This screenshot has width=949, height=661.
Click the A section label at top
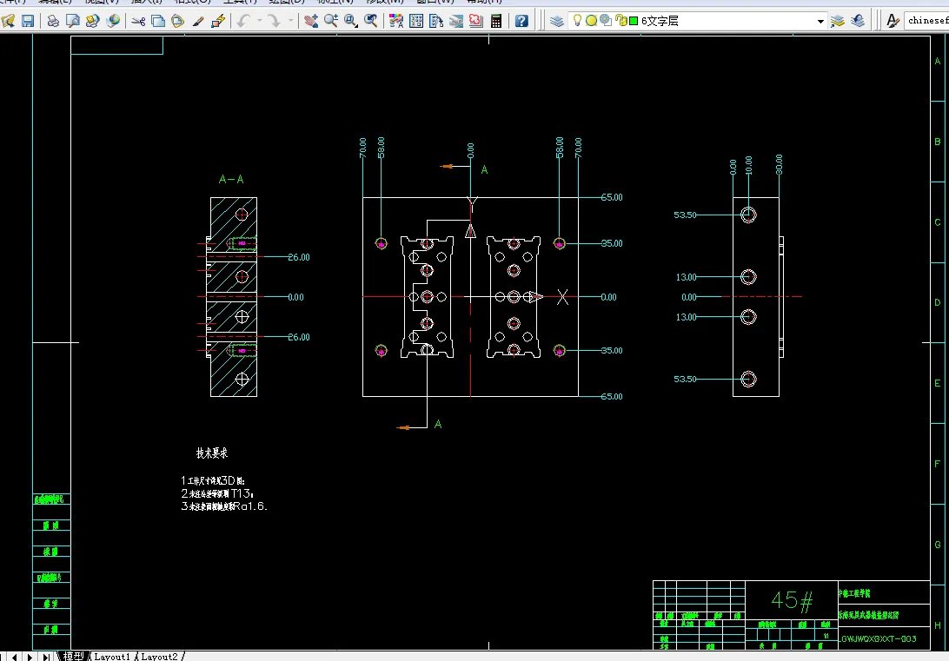484,170
